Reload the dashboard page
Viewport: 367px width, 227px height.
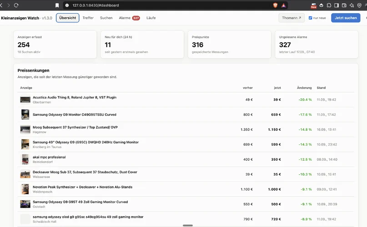16,5
